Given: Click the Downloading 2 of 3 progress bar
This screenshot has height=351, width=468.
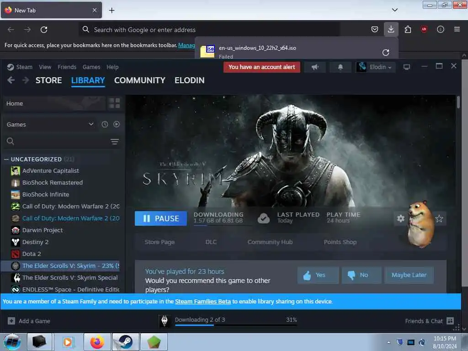Looking at the screenshot, I should [x=236, y=325].
